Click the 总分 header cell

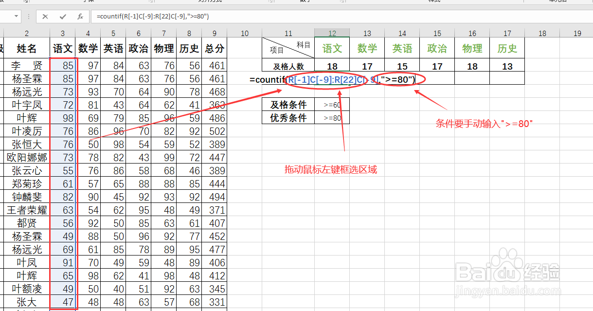[215, 48]
